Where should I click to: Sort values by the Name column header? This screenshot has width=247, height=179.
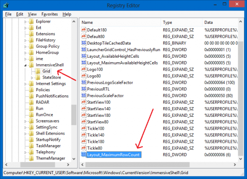click(x=120, y=22)
